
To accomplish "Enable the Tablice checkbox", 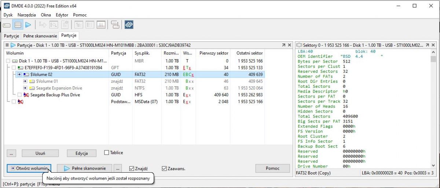I will coord(107,153).
